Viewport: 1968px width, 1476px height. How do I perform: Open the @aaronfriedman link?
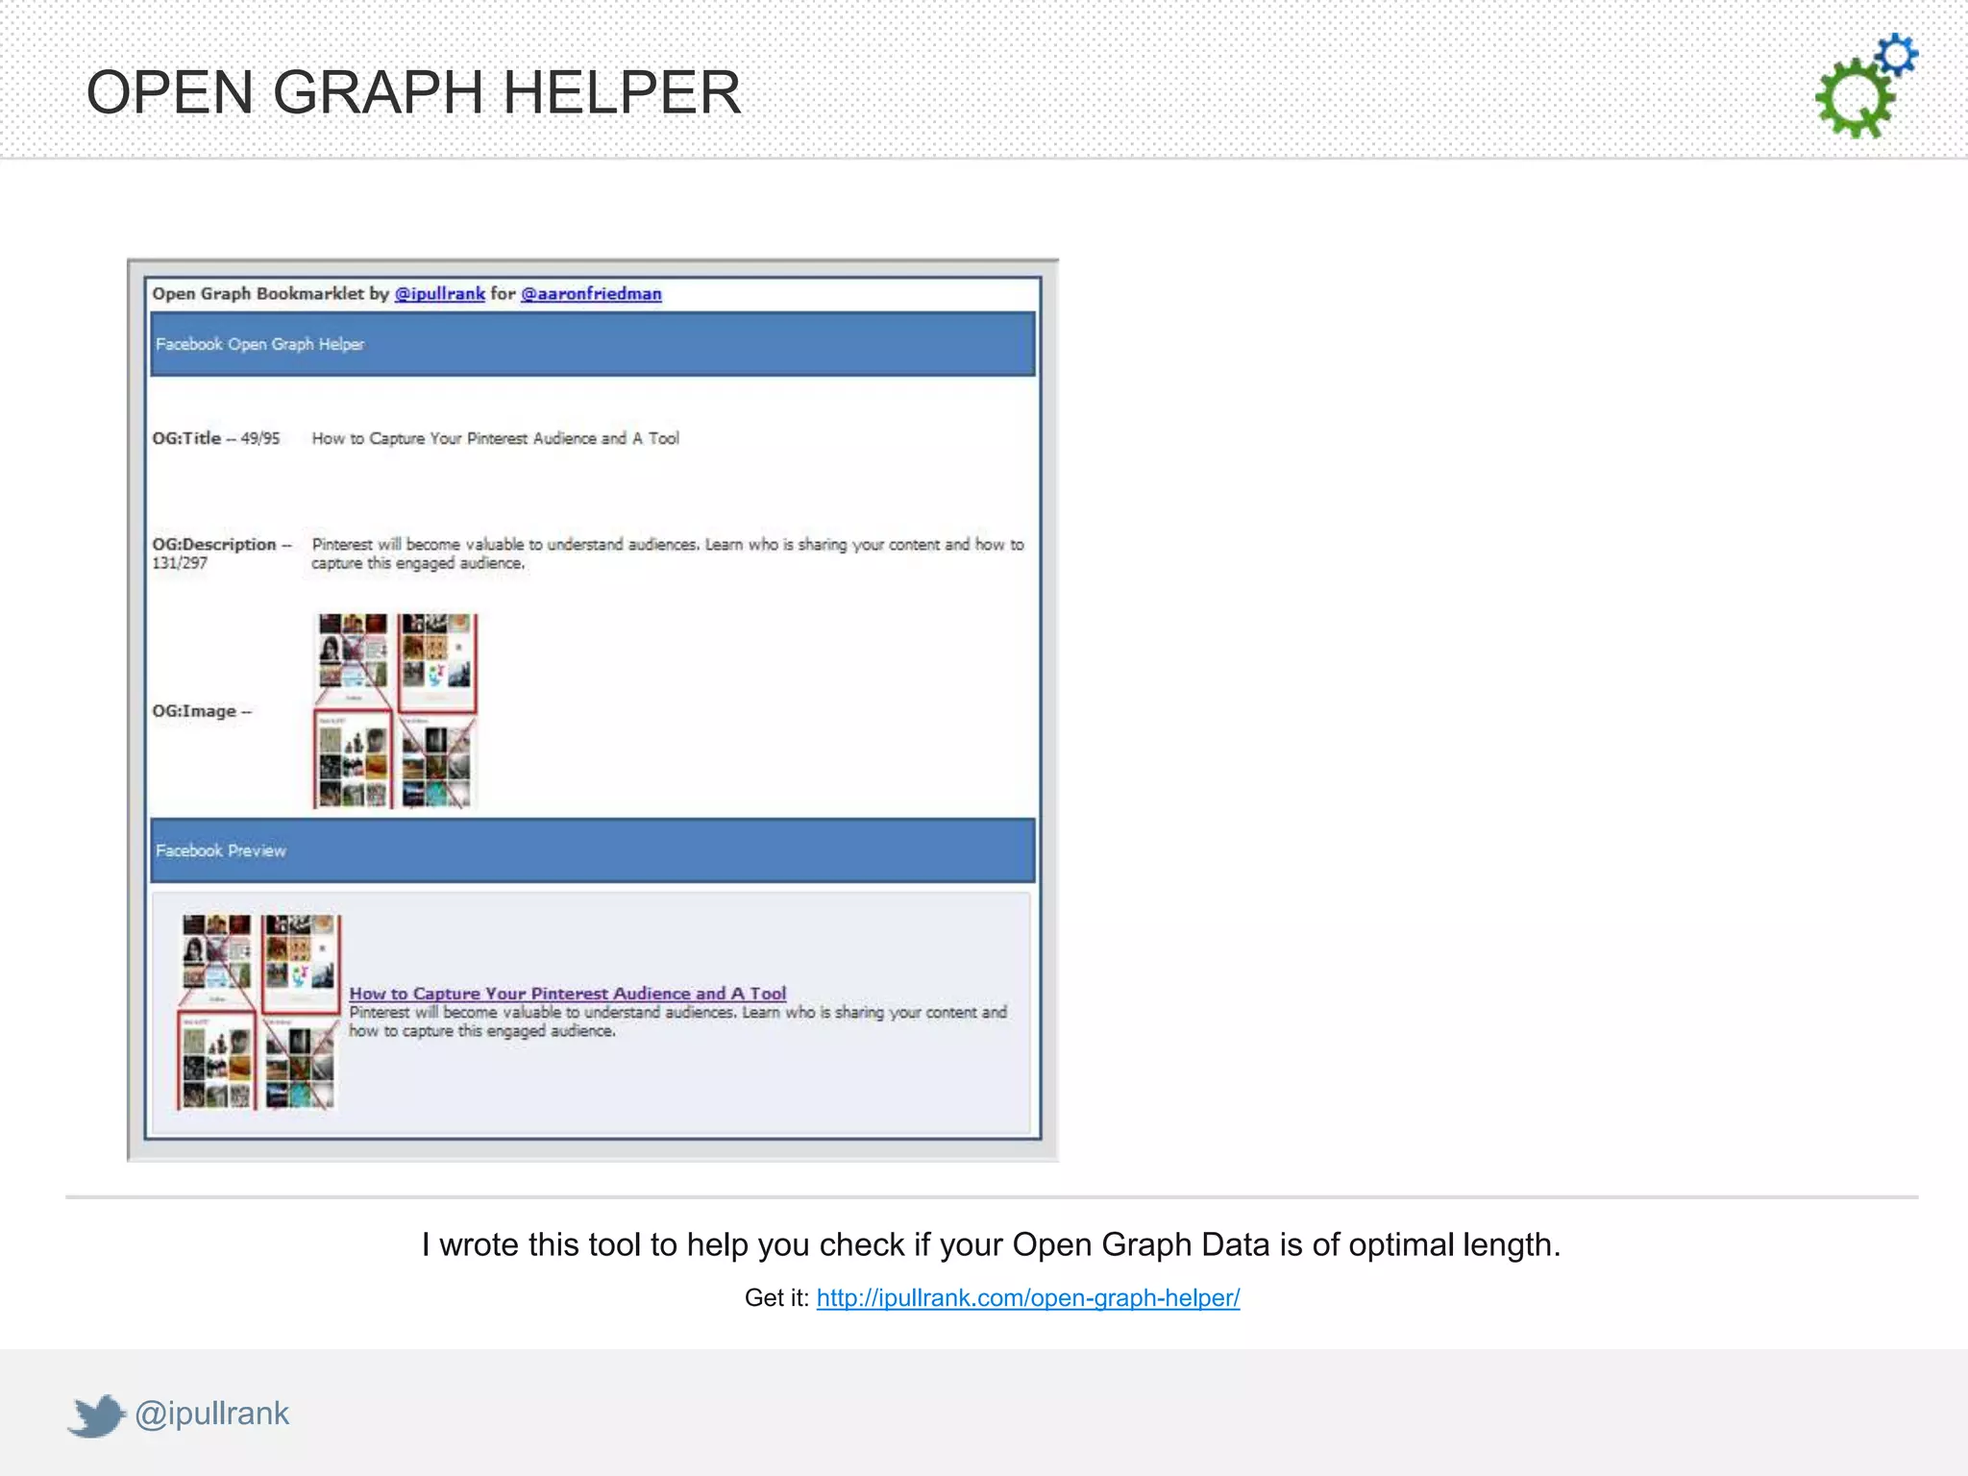coord(591,294)
